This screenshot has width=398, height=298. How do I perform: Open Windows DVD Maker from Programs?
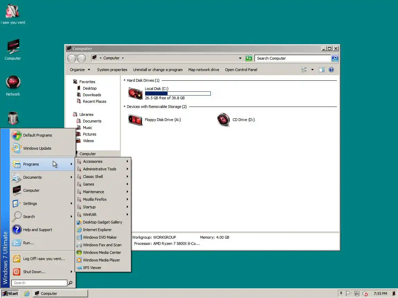click(103, 237)
